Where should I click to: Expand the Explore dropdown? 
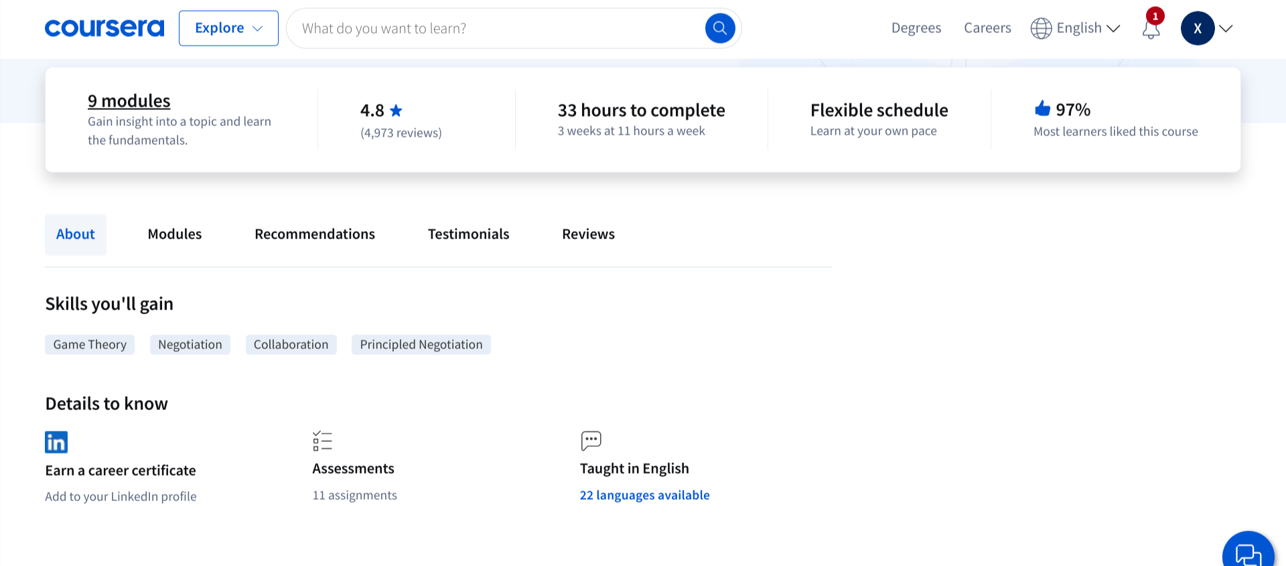pyautogui.click(x=228, y=28)
